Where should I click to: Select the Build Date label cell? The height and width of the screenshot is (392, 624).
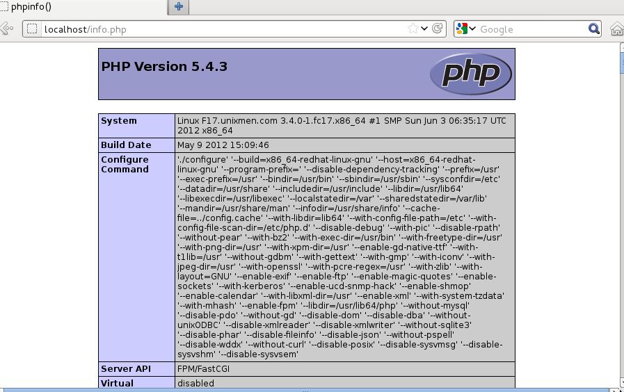tap(136, 145)
